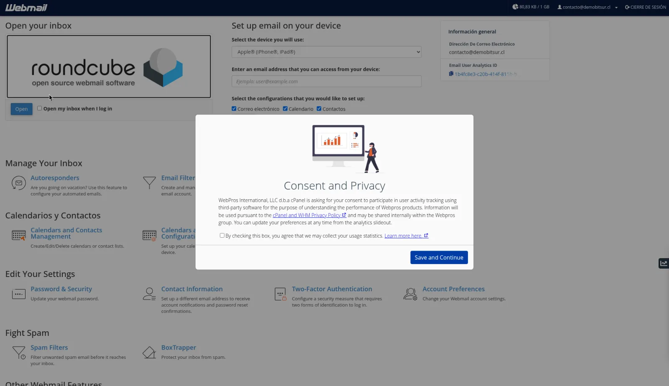Open the Autoresponders link

[55, 178]
